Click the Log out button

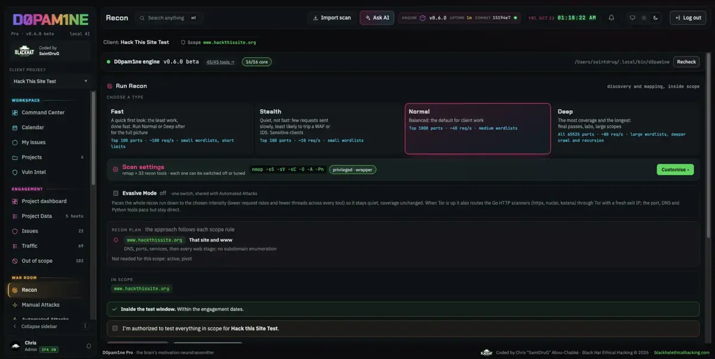coord(688,18)
